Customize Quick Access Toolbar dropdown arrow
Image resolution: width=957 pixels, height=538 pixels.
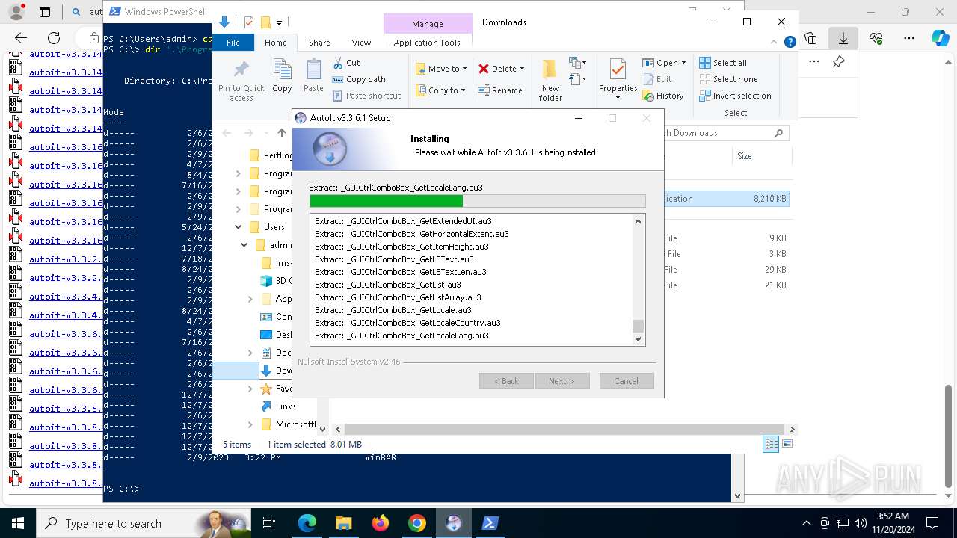(279, 22)
